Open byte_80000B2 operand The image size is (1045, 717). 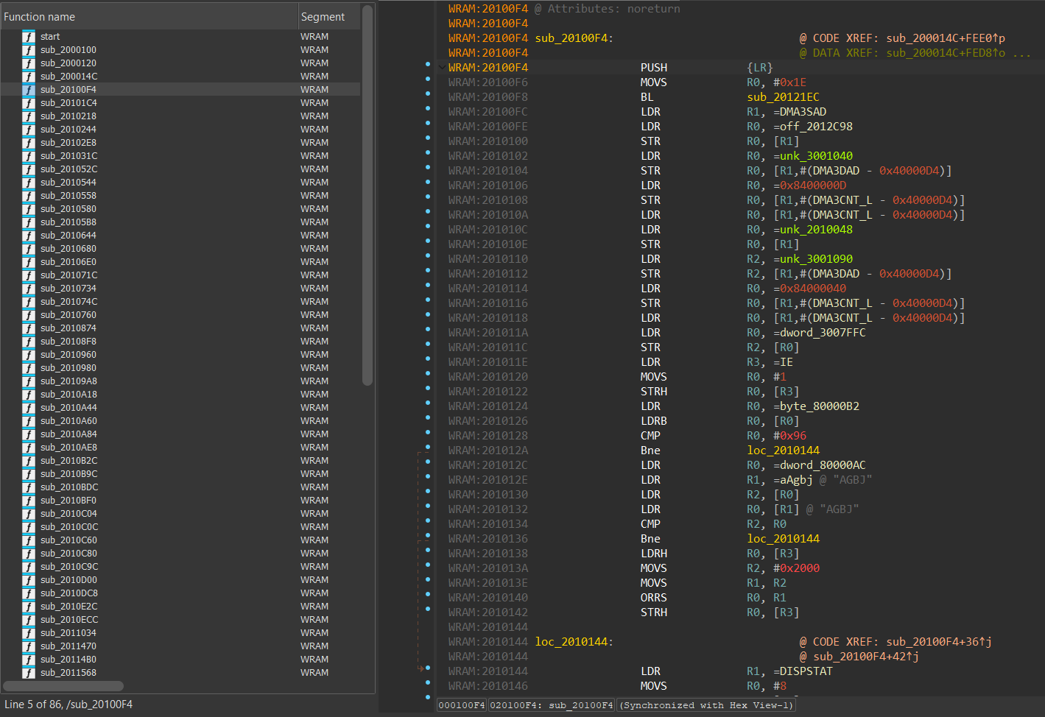click(x=820, y=406)
